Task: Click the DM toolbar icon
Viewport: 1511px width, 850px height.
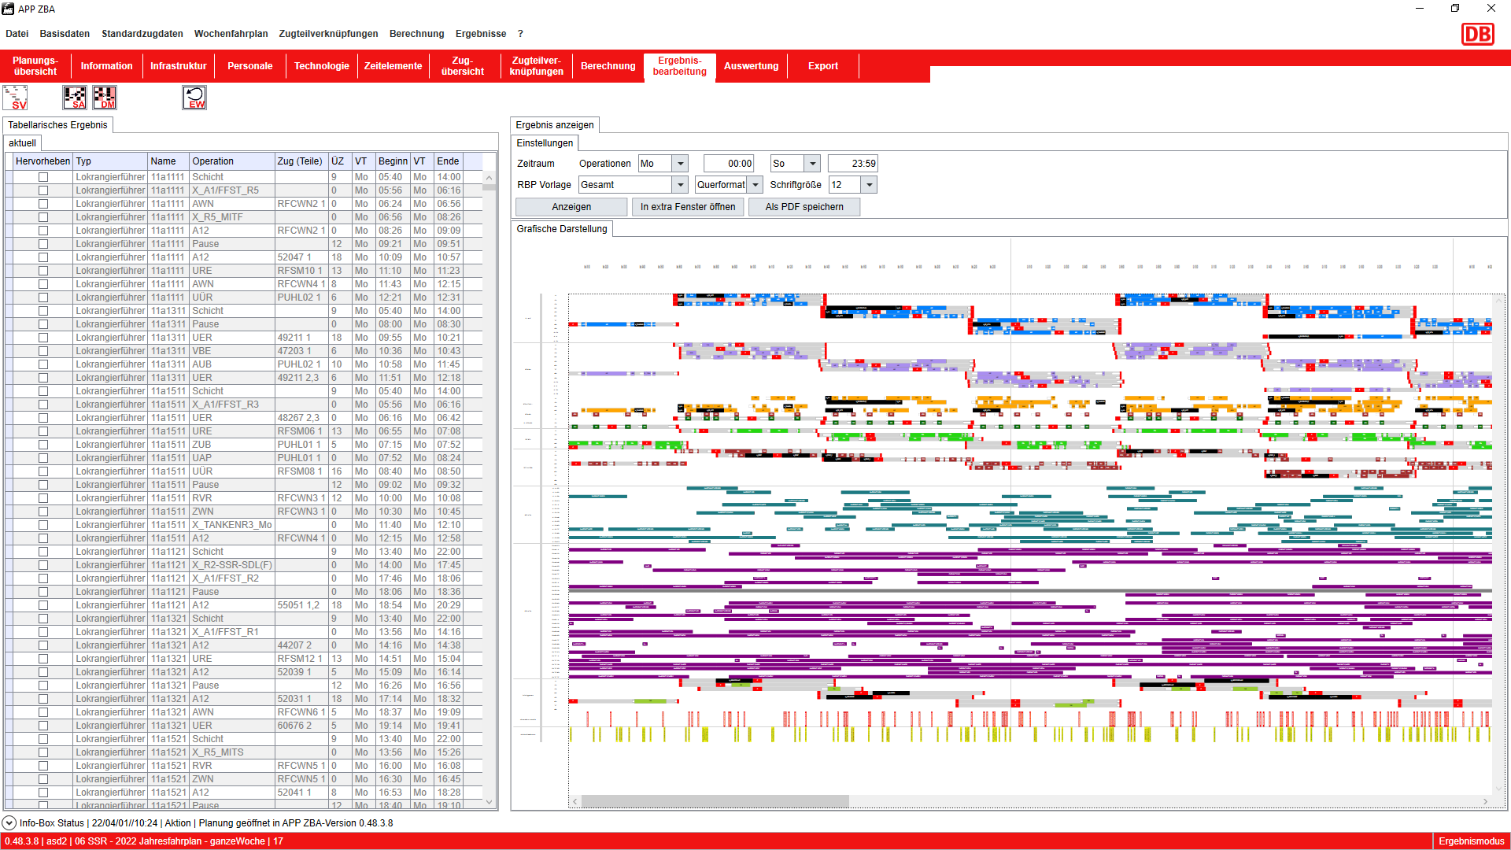Action: tap(105, 98)
